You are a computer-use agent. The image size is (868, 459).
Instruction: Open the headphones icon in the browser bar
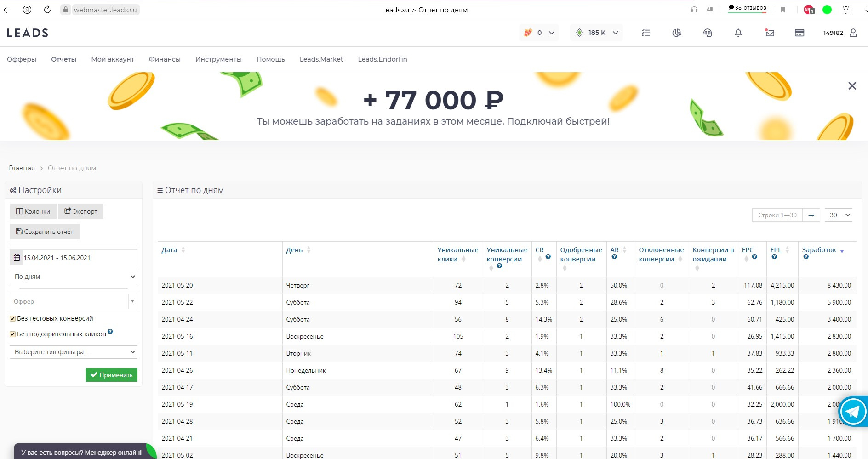click(x=694, y=10)
